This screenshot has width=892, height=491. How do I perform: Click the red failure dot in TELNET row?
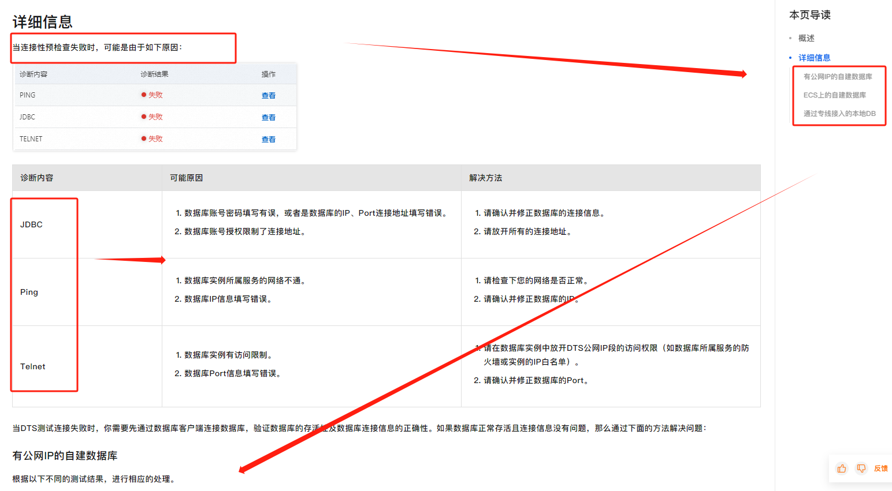coord(144,138)
